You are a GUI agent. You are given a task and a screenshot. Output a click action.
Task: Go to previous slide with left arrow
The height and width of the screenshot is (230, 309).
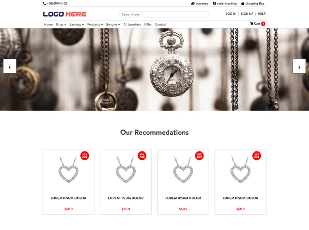click(10, 66)
